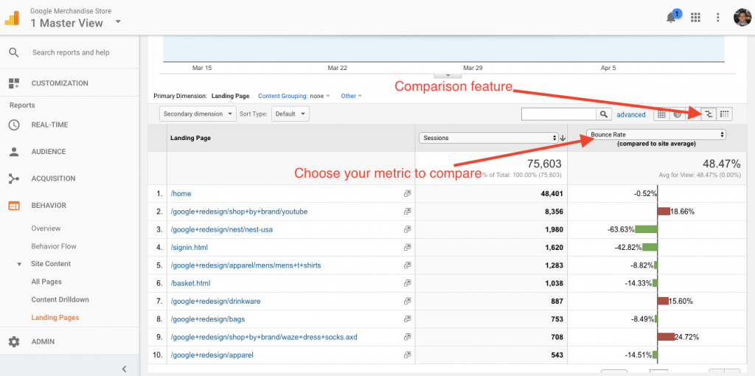Screen dimensions: 755x376
Task: Open Landing Pages report
Action: (x=55, y=317)
